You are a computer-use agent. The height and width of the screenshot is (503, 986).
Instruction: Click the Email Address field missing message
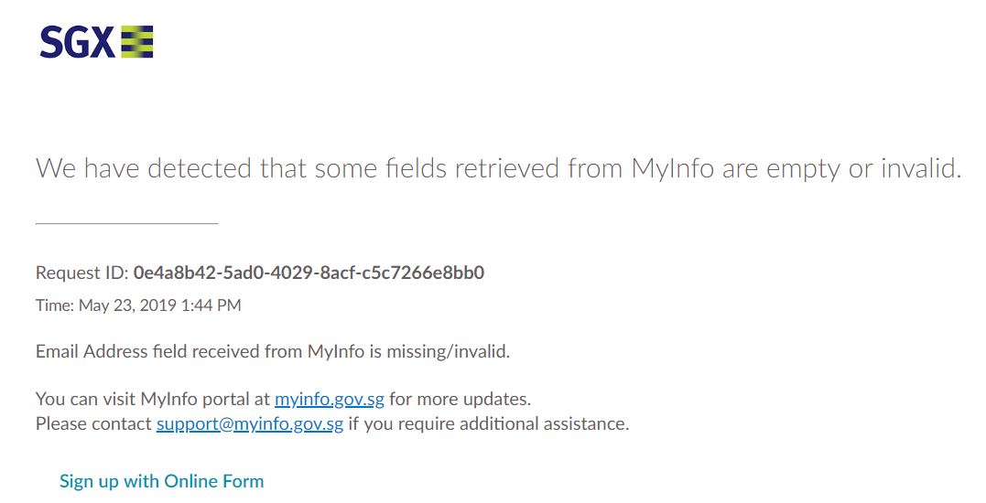point(273,352)
